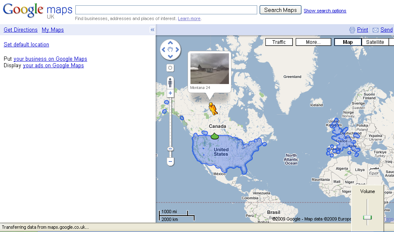Switch to Map view

click(x=348, y=42)
